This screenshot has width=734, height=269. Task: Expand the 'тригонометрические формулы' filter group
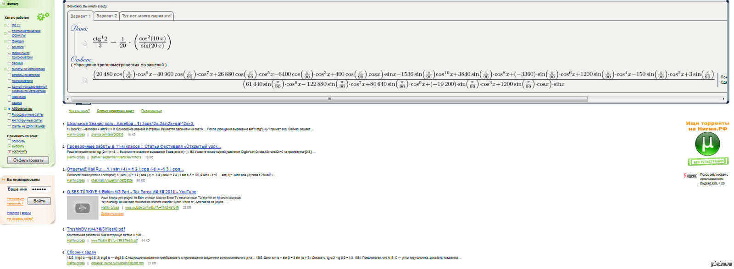pos(5,33)
